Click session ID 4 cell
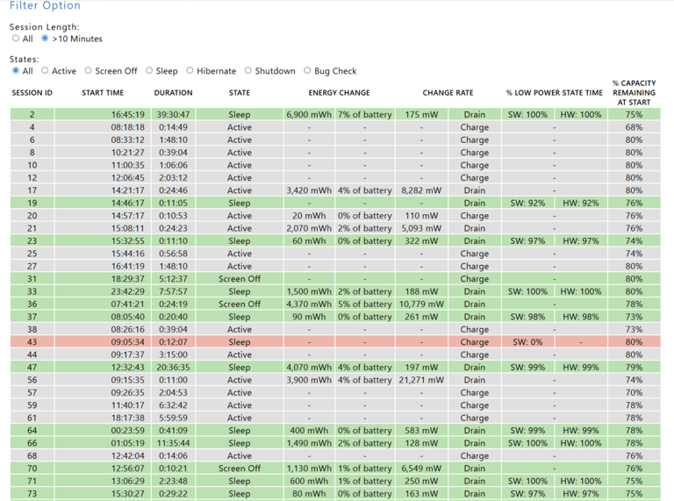 [x=32, y=127]
